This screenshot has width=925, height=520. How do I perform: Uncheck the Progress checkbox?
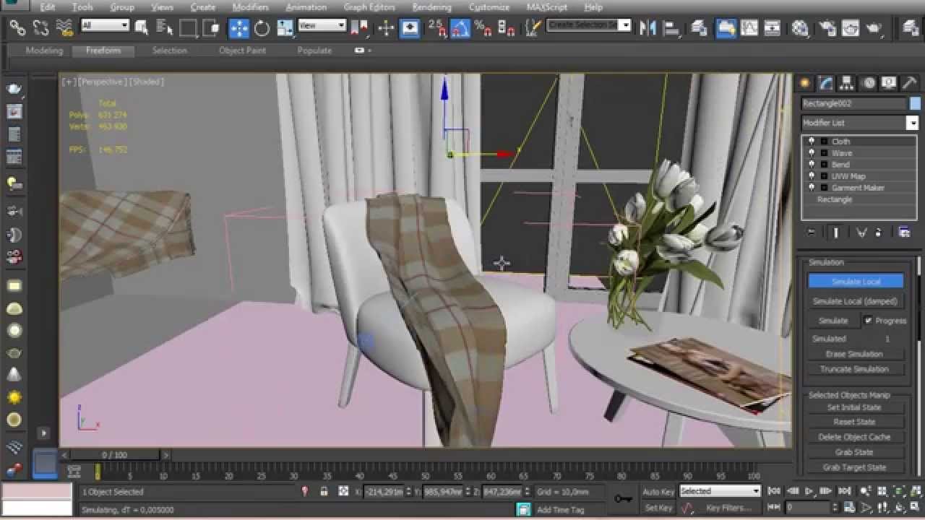point(868,321)
